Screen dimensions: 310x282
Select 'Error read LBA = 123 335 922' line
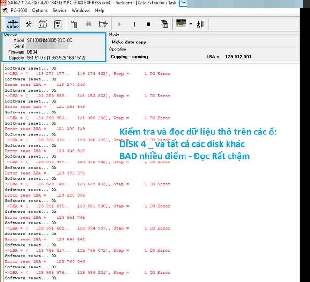(x=45, y=151)
